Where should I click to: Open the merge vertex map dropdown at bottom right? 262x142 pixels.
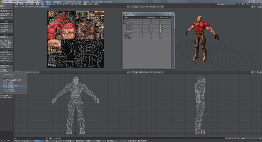tap(251, 138)
